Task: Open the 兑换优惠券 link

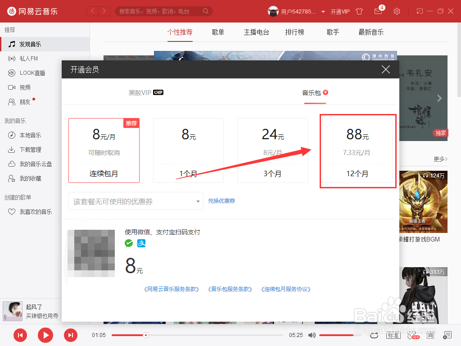Action: (x=221, y=201)
